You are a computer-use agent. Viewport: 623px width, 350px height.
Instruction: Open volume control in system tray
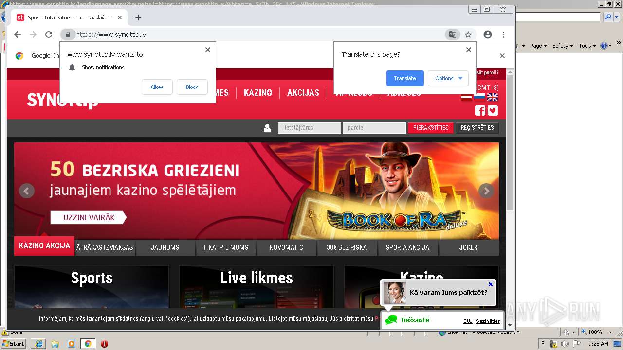point(565,344)
